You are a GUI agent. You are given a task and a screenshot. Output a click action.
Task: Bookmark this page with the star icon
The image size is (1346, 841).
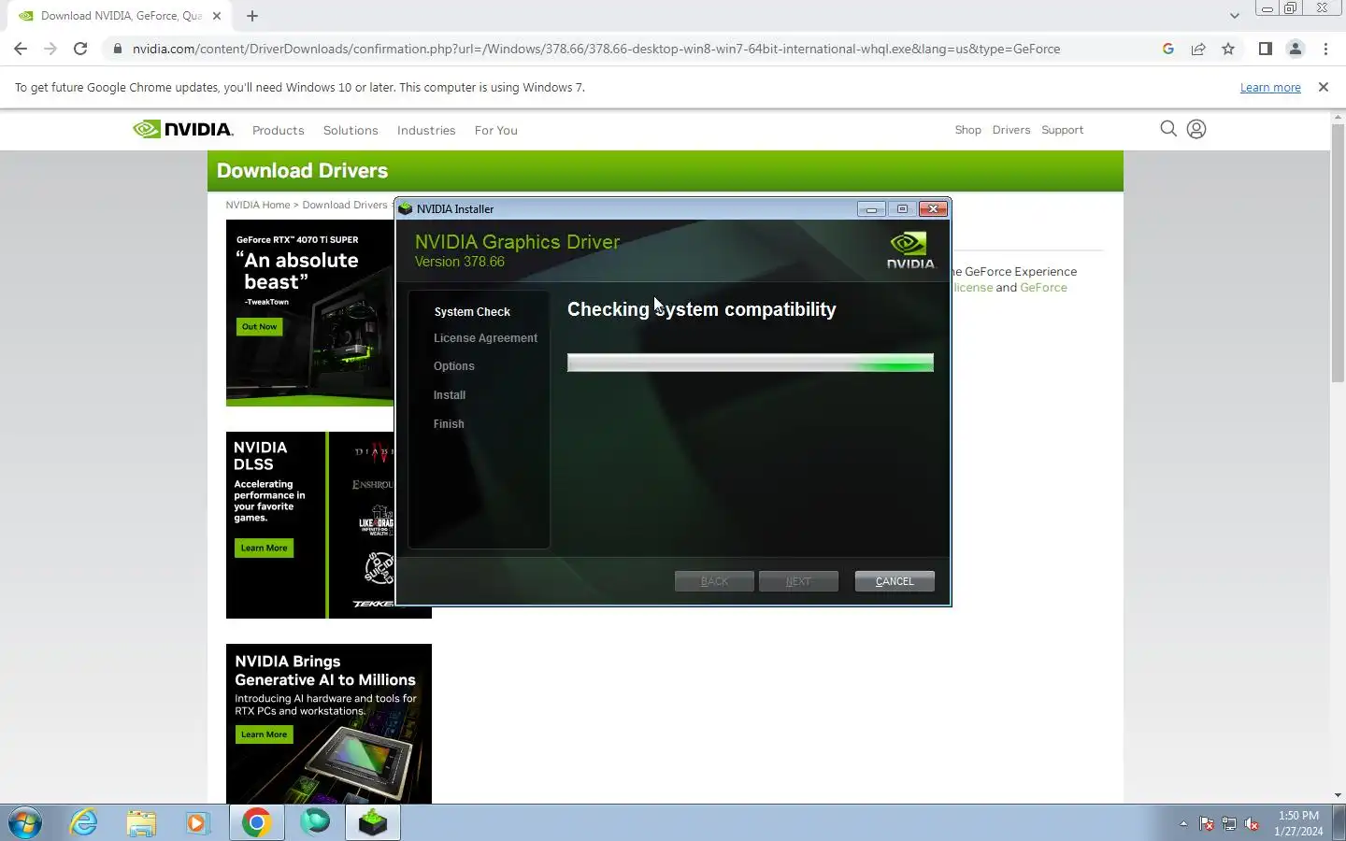[1228, 49]
